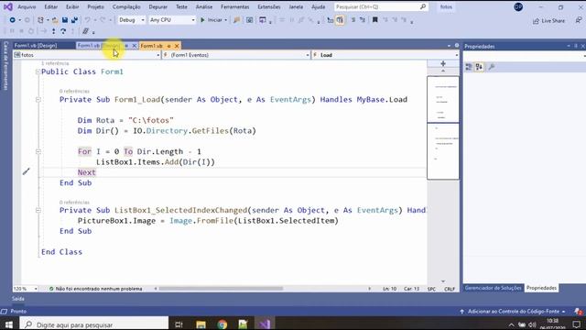Click the screwdriver quick actions margin icon

tap(26, 171)
